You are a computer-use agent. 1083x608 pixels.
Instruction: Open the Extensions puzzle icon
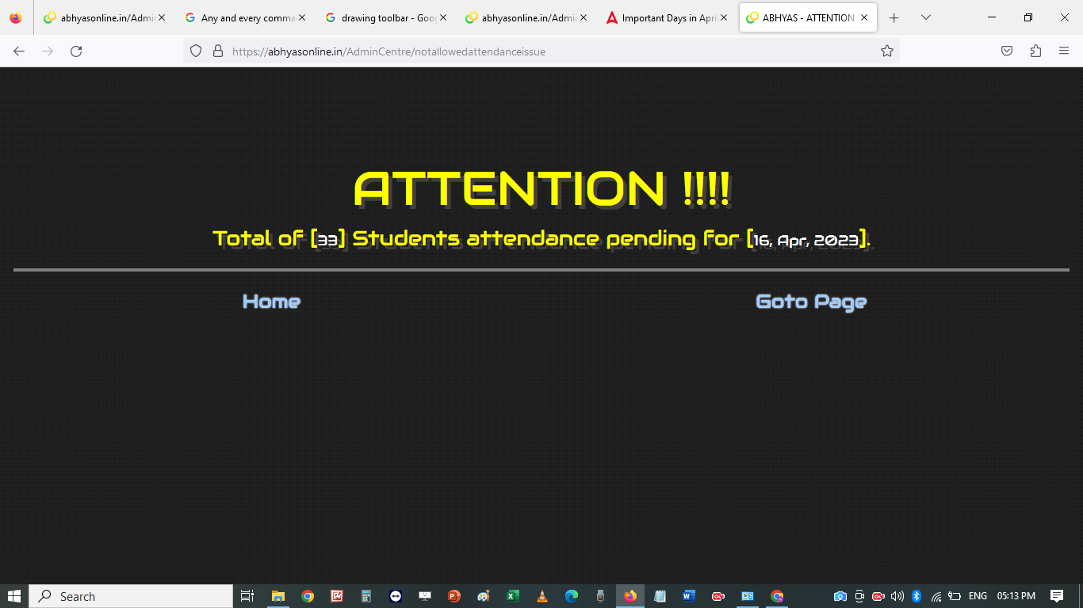[x=1035, y=51]
